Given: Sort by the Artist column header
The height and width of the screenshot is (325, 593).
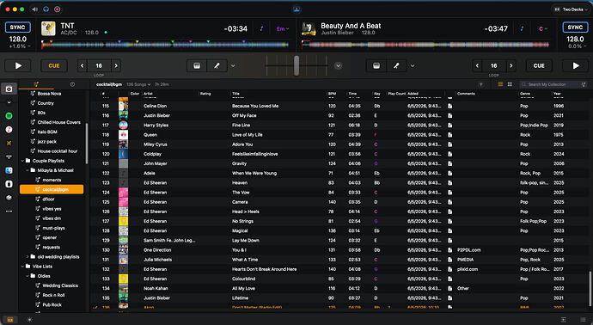Looking at the screenshot, I should tap(148, 94).
